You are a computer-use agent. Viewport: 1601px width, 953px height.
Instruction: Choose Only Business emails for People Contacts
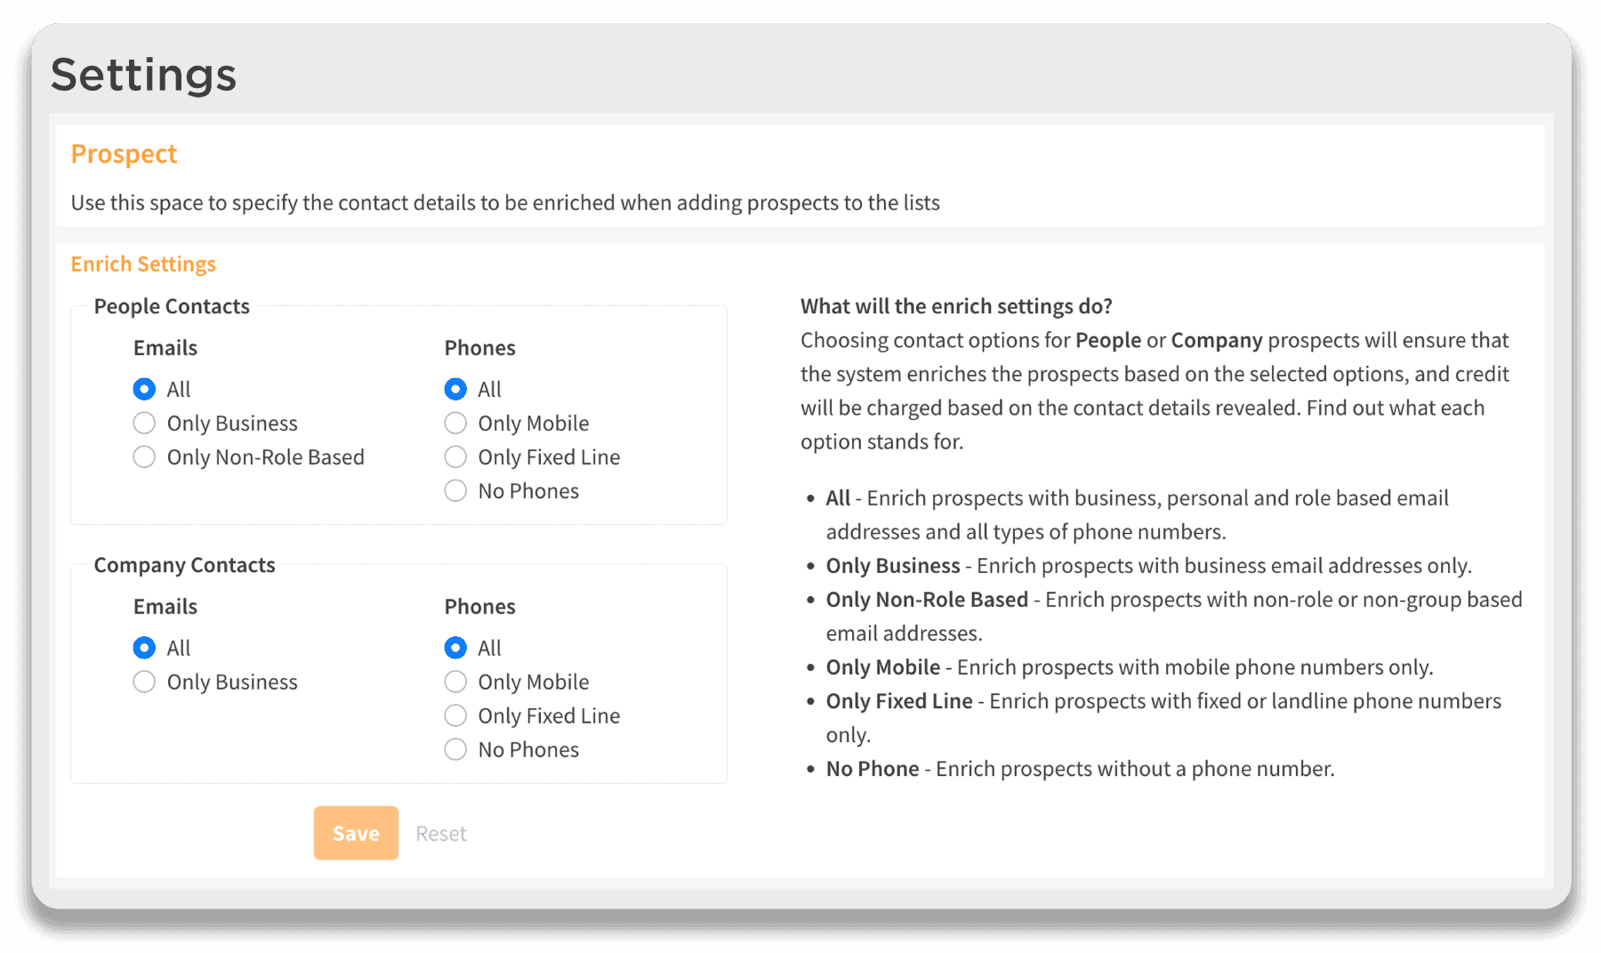[x=144, y=423]
